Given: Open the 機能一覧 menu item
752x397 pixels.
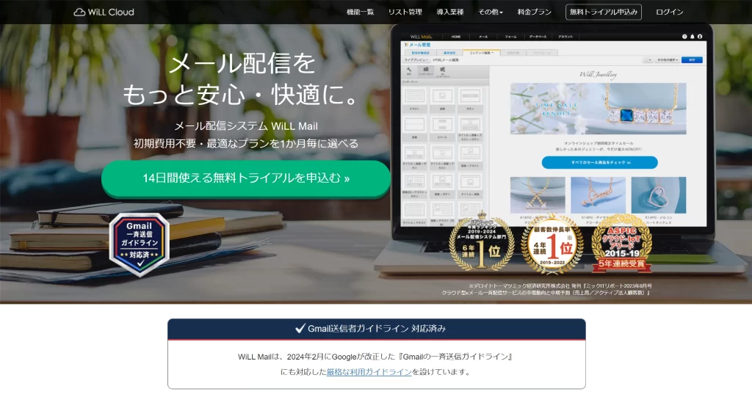Looking at the screenshot, I should click(x=360, y=12).
